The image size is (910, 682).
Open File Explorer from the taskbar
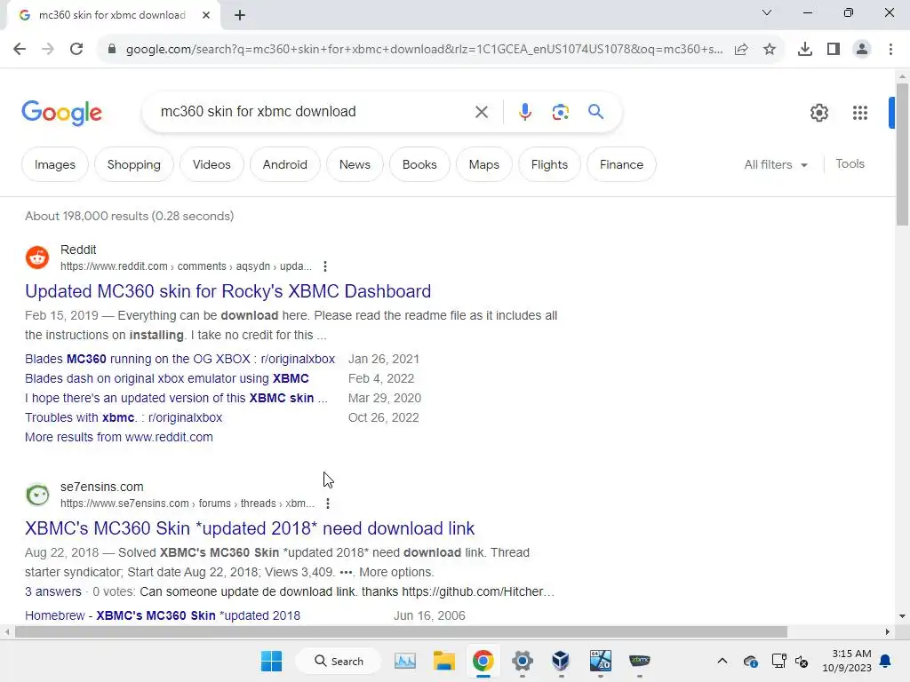pyautogui.click(x=444, y=661)
